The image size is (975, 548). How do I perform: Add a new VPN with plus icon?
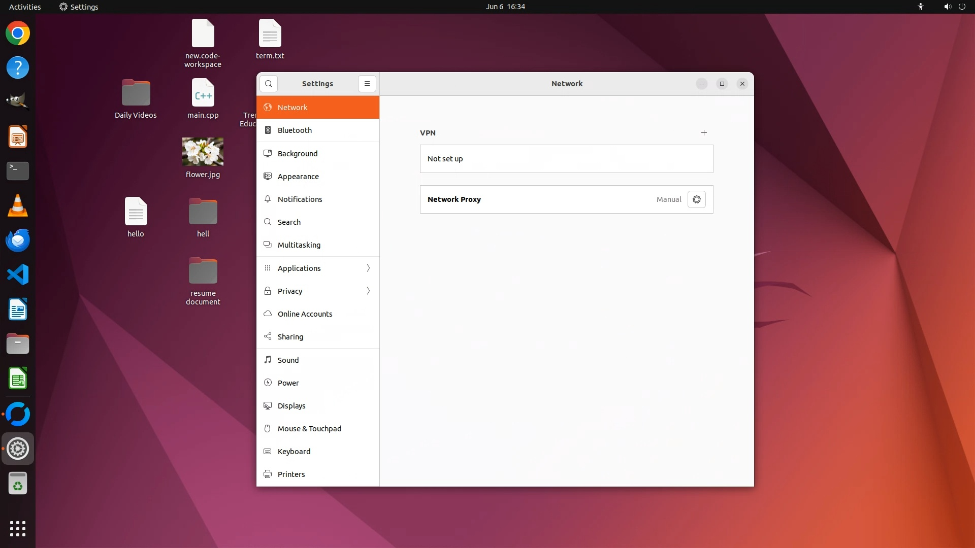click(x=704, y=133)
